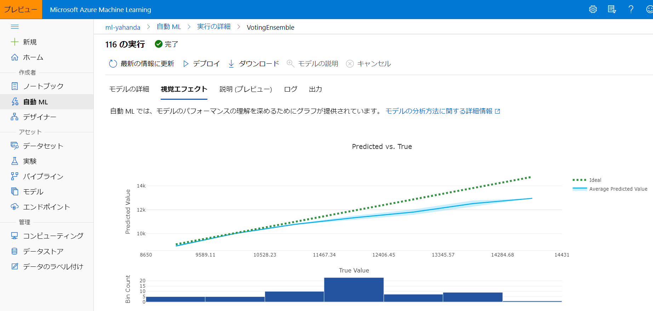Click the 116 の実行 heading
Screen dimensions: 653x311
[x=125, y=44]
